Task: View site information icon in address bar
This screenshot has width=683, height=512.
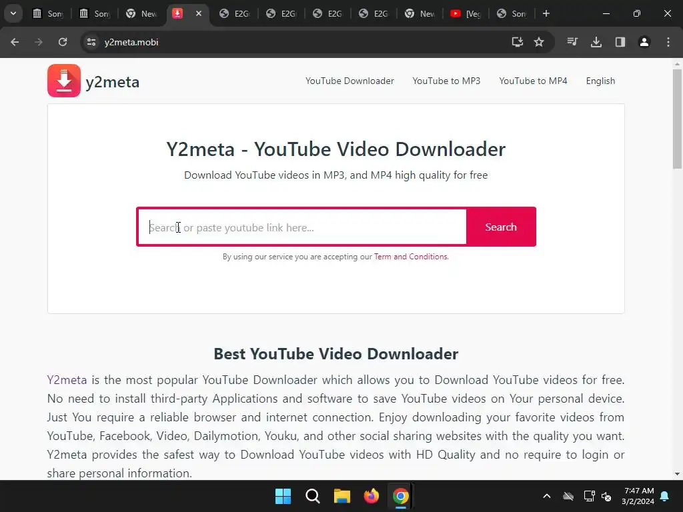Action: (91, 42)
